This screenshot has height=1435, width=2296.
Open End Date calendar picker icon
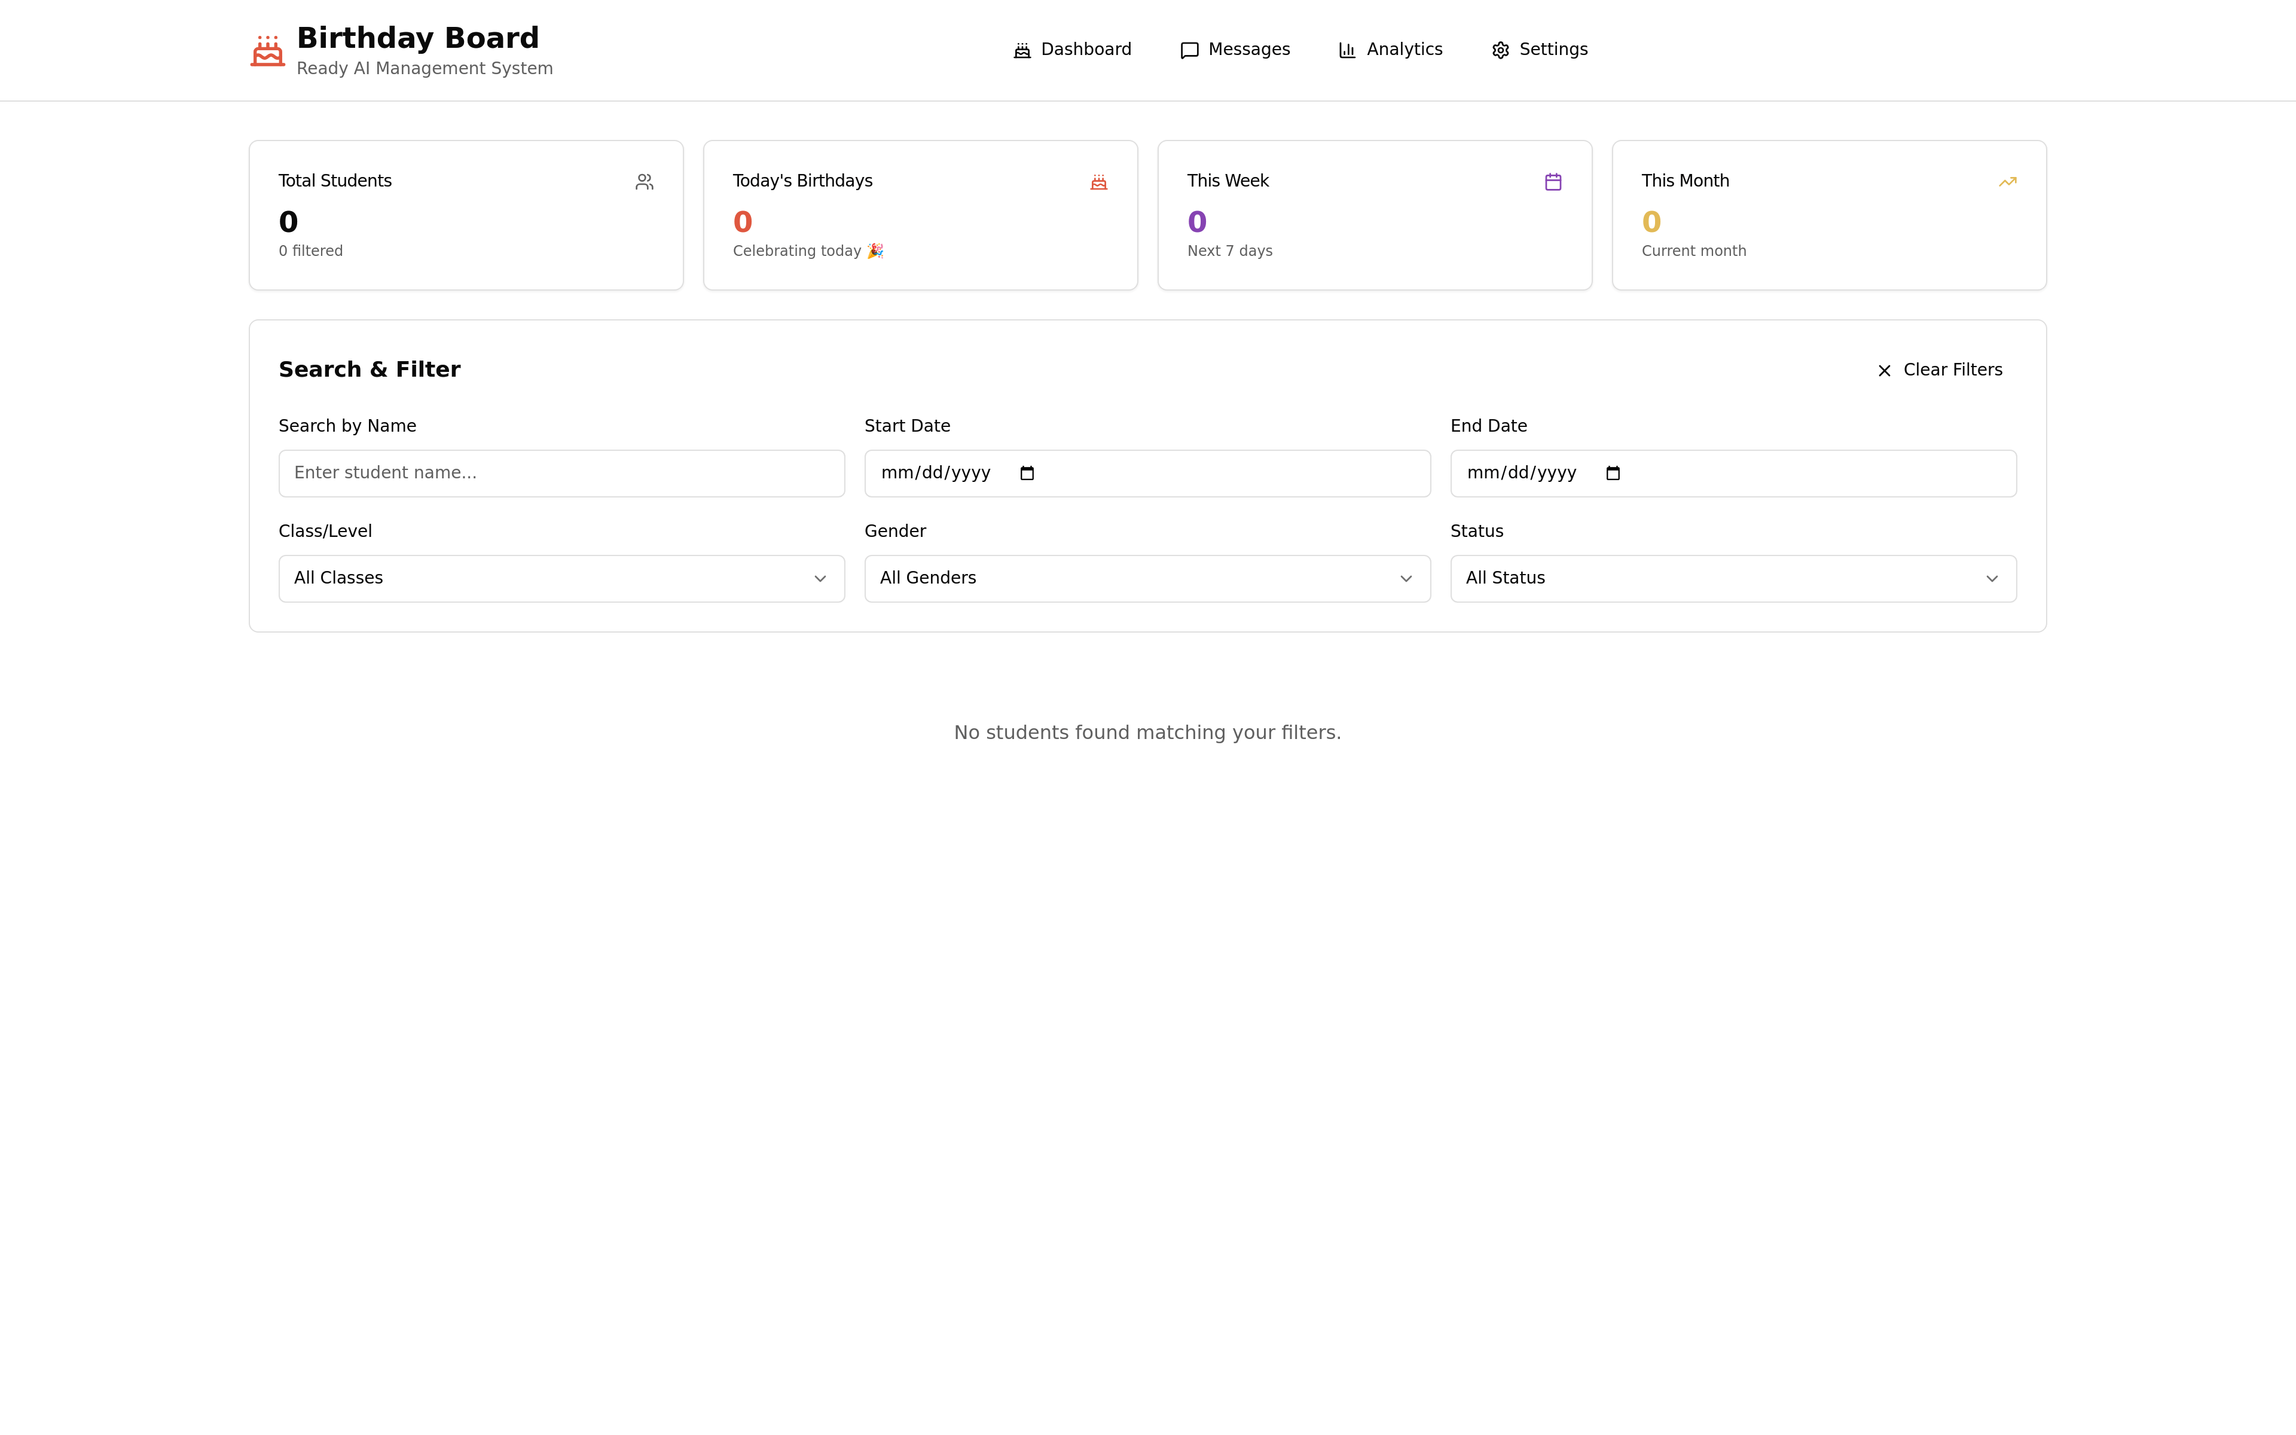pos(1613,474)
